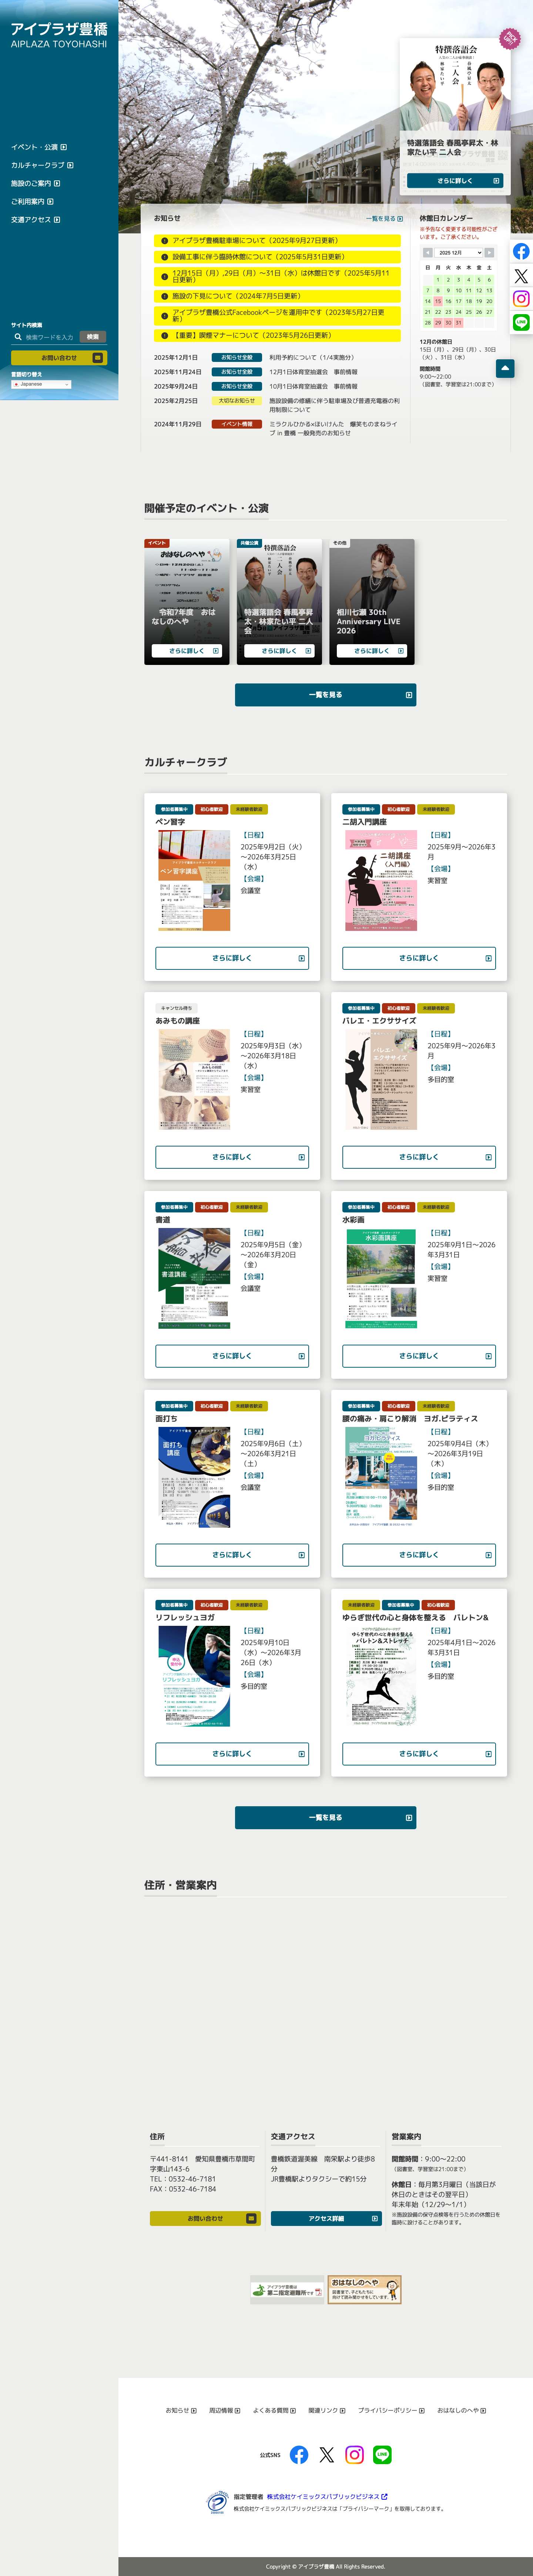
Task: Click the footer Instagram icon beside 公式SNS
Action: click(354, 2454)
